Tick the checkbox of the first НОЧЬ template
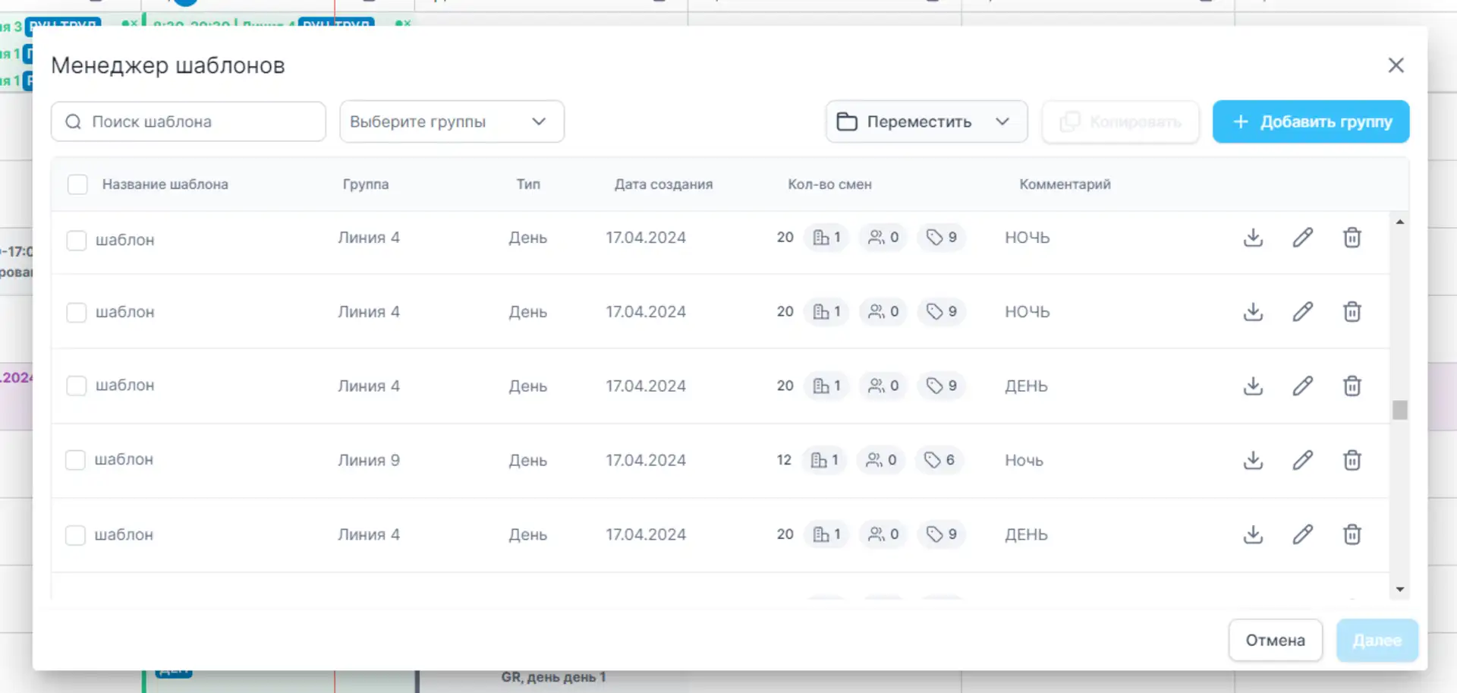This screenshot has height=693, width=1457. point(77,240)
